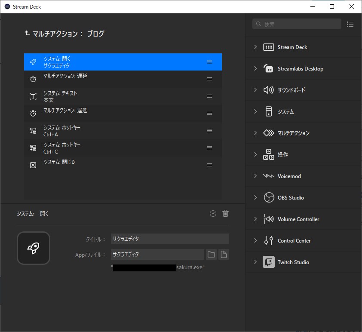Screen dimensions: 362x332
Task: Click the search magnifier icon
Action: pyautogui.click(x=258, y=24)
